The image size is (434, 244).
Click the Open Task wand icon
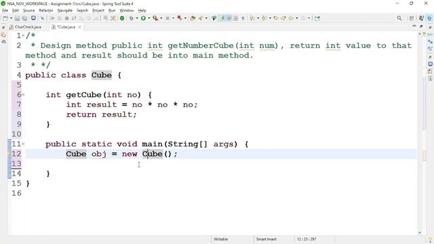pyautogui.click(x=201, y=18)
